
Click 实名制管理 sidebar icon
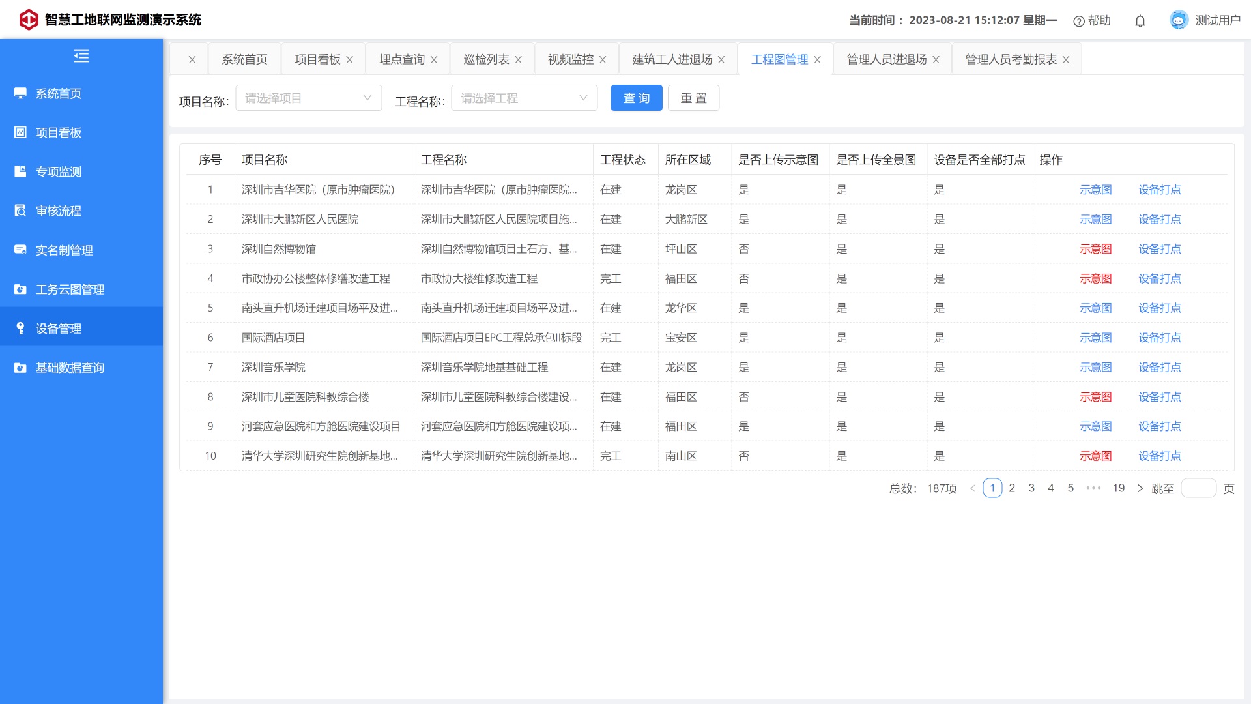(x=20, y=250)
